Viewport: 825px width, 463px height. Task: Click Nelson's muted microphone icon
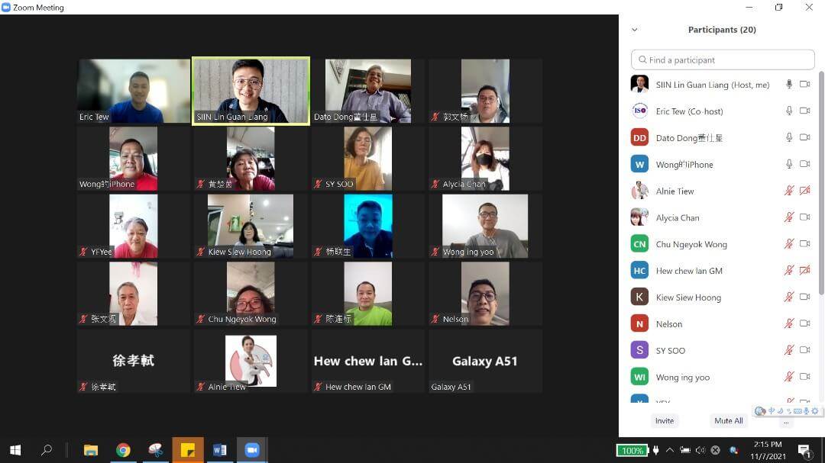point(789,324)
